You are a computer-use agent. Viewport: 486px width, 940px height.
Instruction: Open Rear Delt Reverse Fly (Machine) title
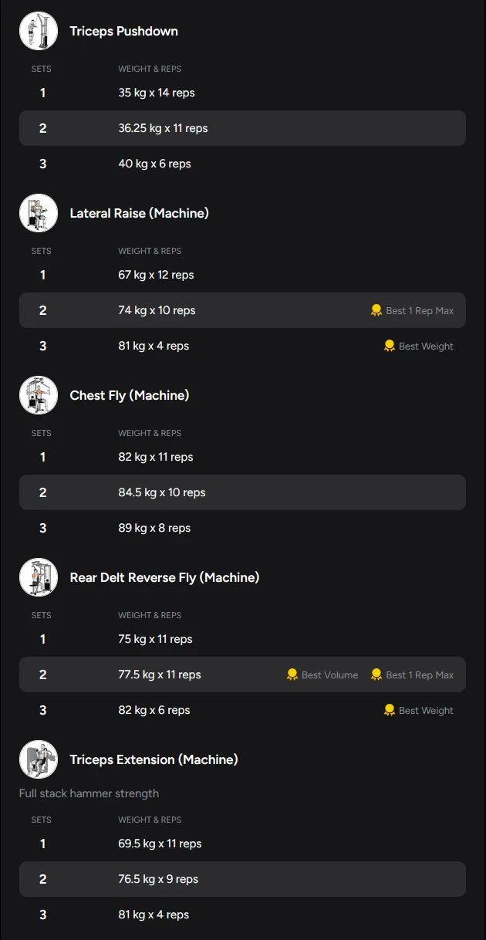(164, 577)
